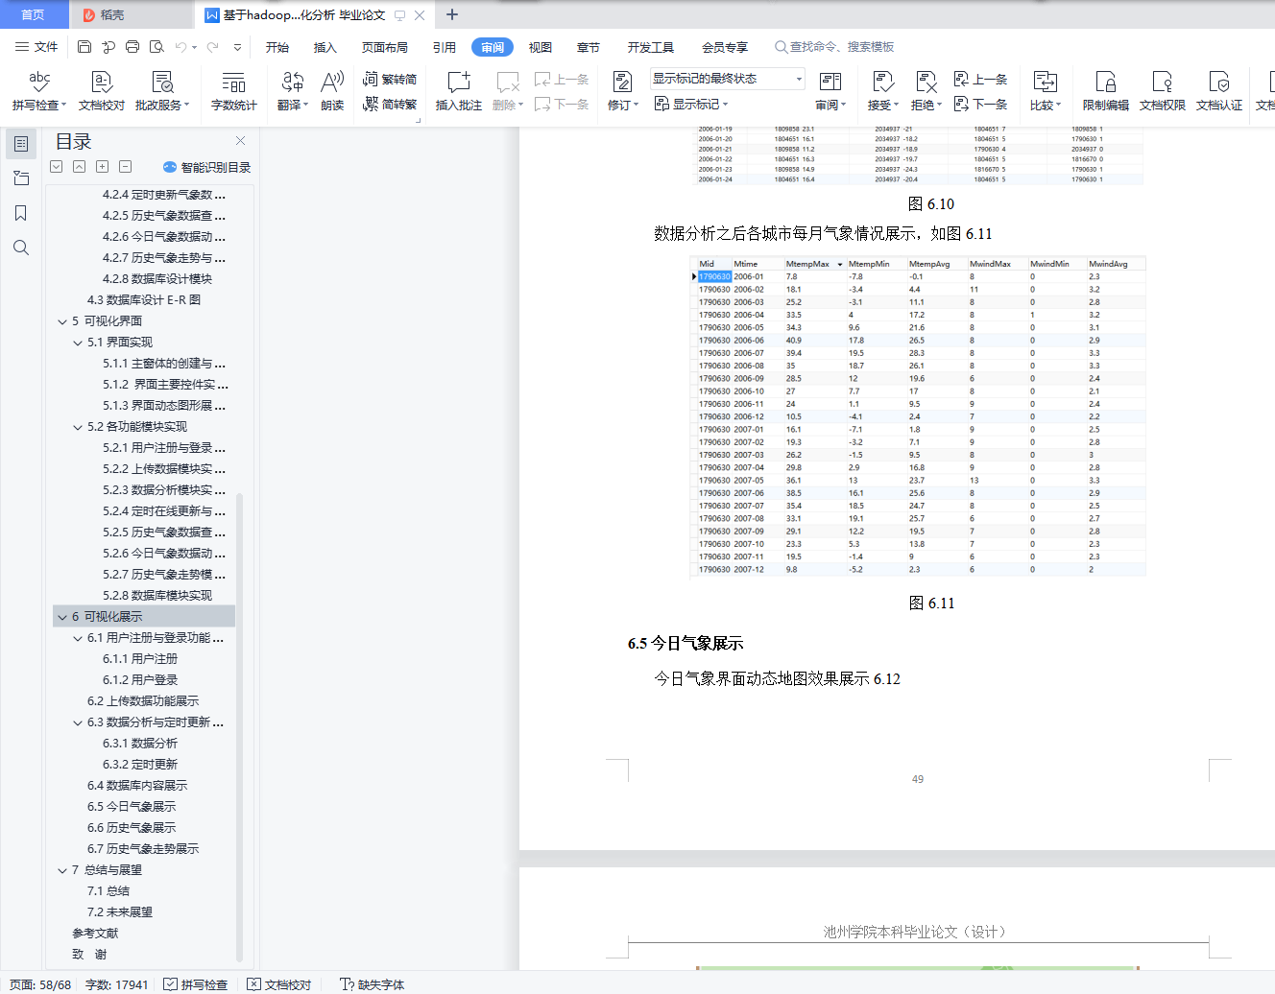Screen dimensions: 1275x994
Task: Click the print icon in quick access bar
Action: point(132,47)
